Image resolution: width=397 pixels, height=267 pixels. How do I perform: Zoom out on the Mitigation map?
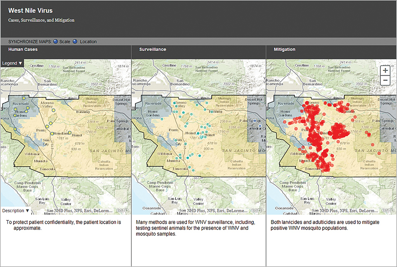(385, 81)
